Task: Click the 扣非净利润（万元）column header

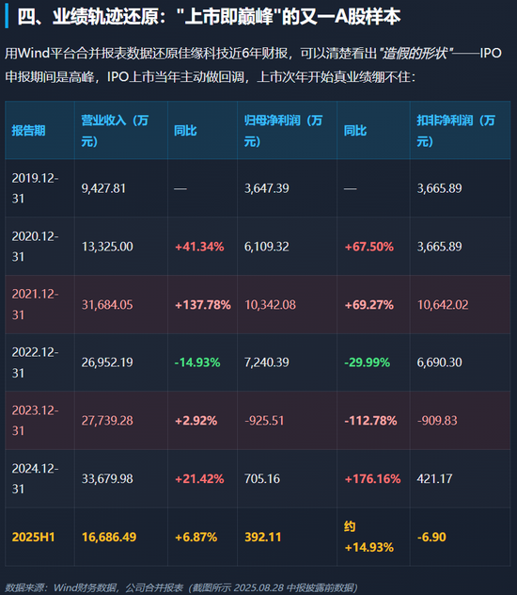Action: [456, 131]
